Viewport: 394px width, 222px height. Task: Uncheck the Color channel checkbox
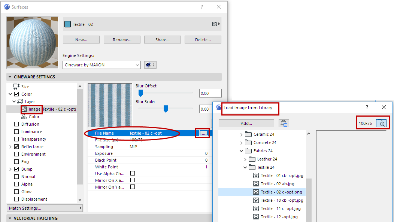click(x=16, y=94)
